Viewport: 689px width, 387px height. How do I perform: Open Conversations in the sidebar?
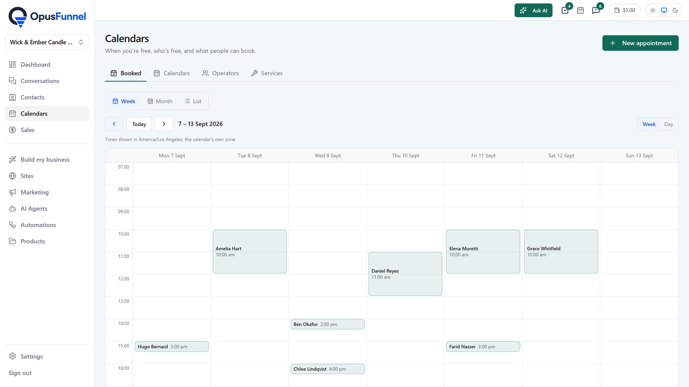47,81
